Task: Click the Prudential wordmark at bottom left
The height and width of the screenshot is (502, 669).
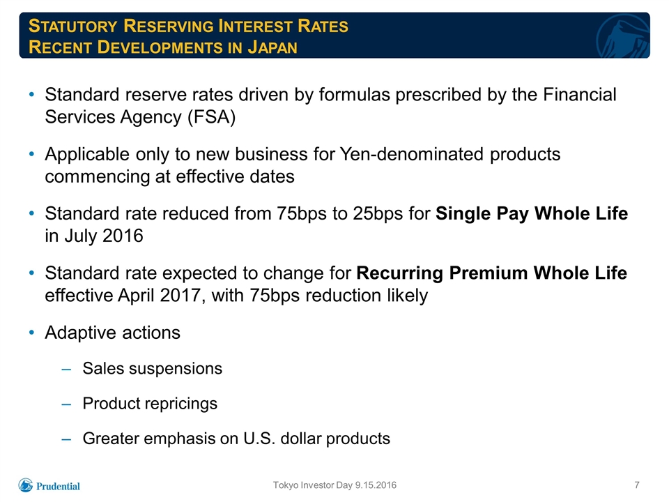Action: click(58, 486)
